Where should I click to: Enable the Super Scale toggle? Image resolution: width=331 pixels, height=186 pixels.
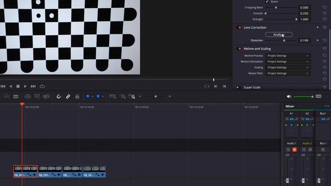coord(238,87)
